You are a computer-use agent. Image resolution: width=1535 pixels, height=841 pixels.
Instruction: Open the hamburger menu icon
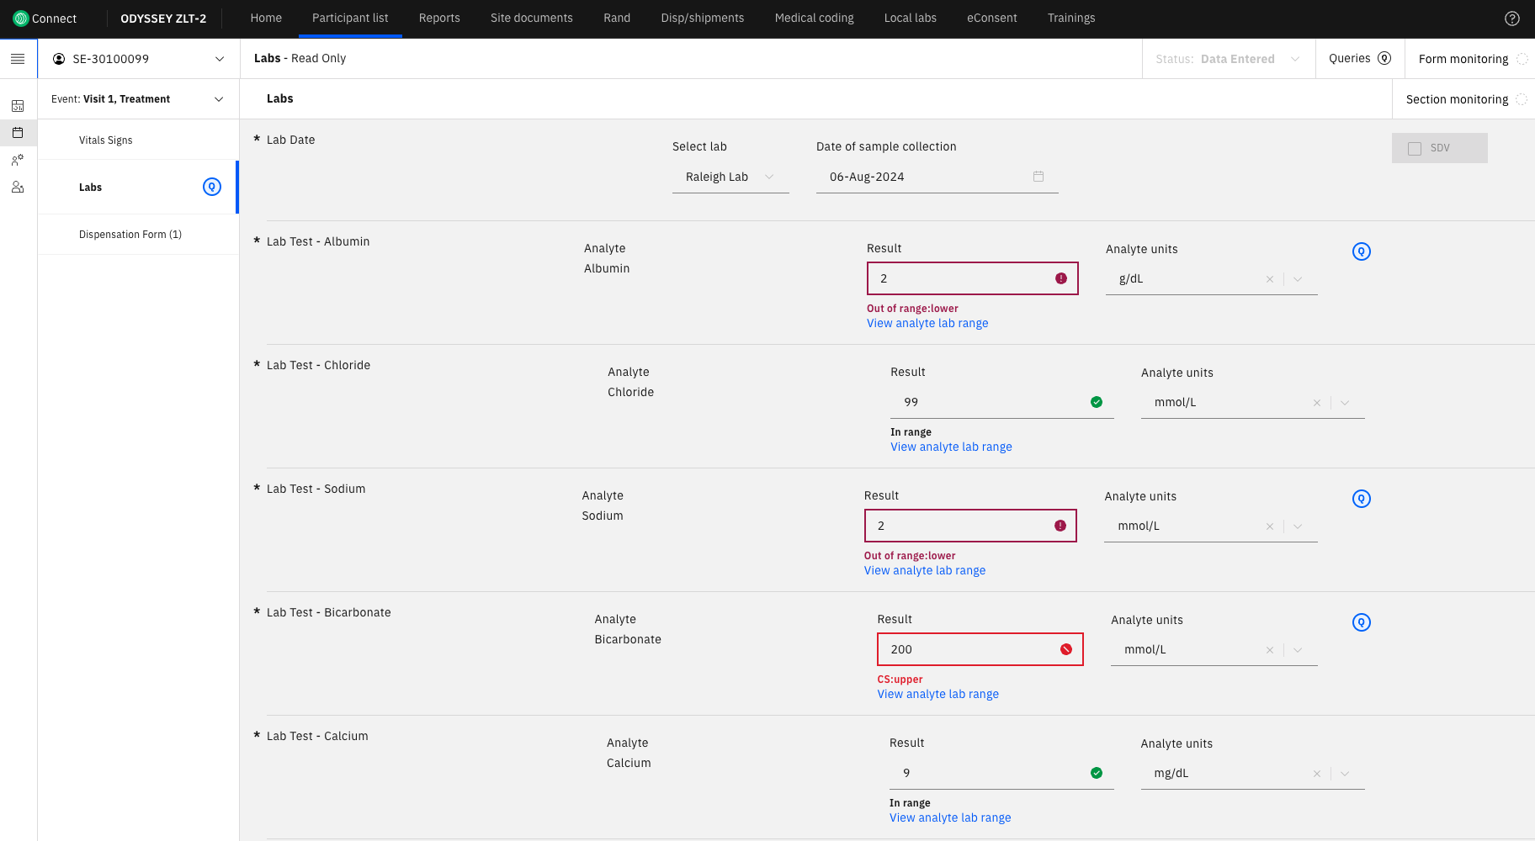tap(18, 59)
